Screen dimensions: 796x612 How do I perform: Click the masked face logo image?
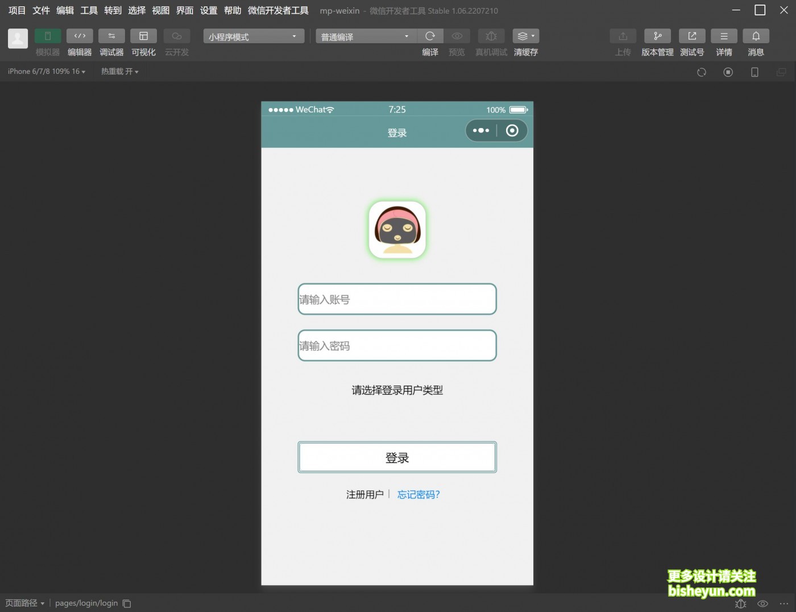pos(397,230)
